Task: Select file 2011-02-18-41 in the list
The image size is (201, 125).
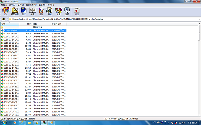Action: (x=33, y=71)
